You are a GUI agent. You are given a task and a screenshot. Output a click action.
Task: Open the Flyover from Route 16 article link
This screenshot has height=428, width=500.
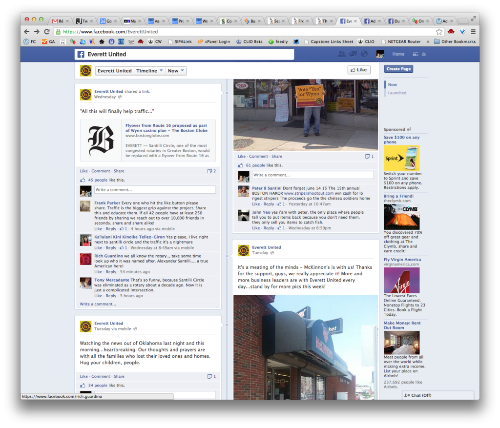coord(166,128)
